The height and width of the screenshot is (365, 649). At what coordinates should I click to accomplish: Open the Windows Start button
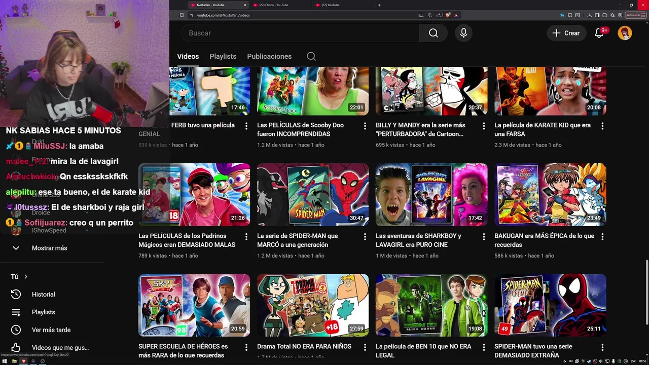pos(5,361)
